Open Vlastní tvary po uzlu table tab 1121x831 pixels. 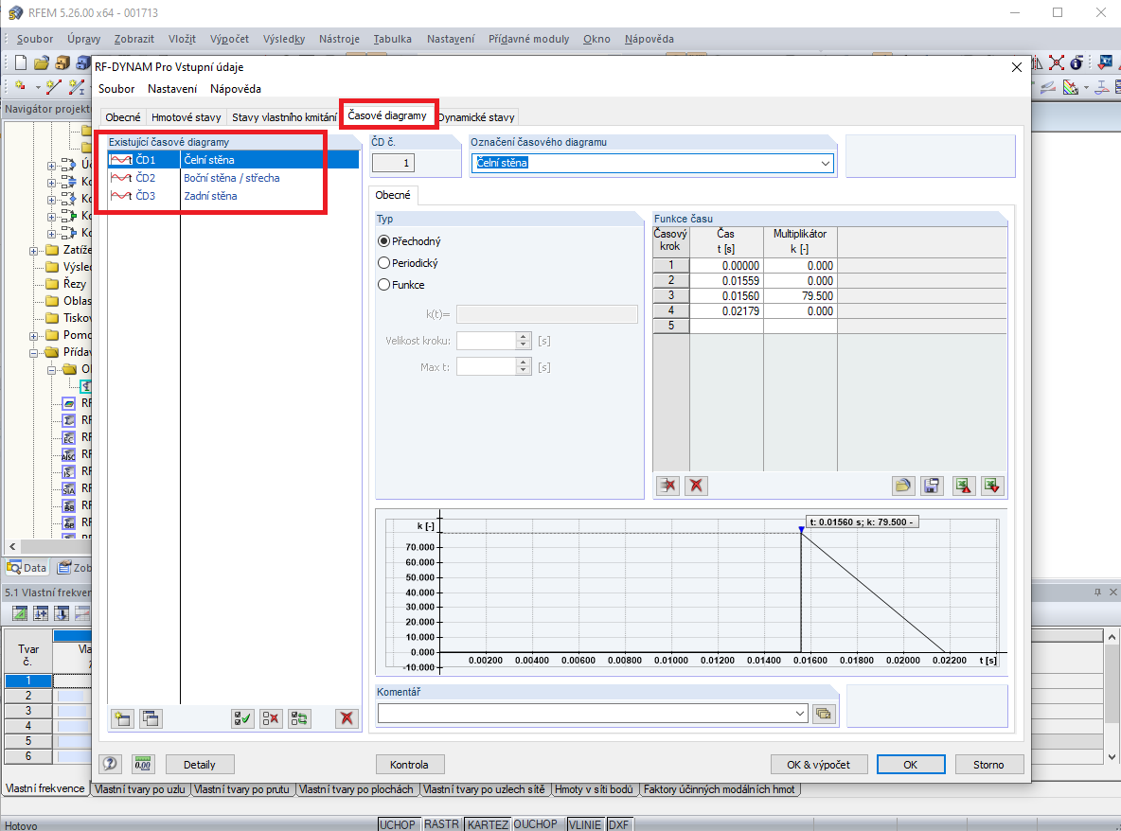[x=140, y=789]
